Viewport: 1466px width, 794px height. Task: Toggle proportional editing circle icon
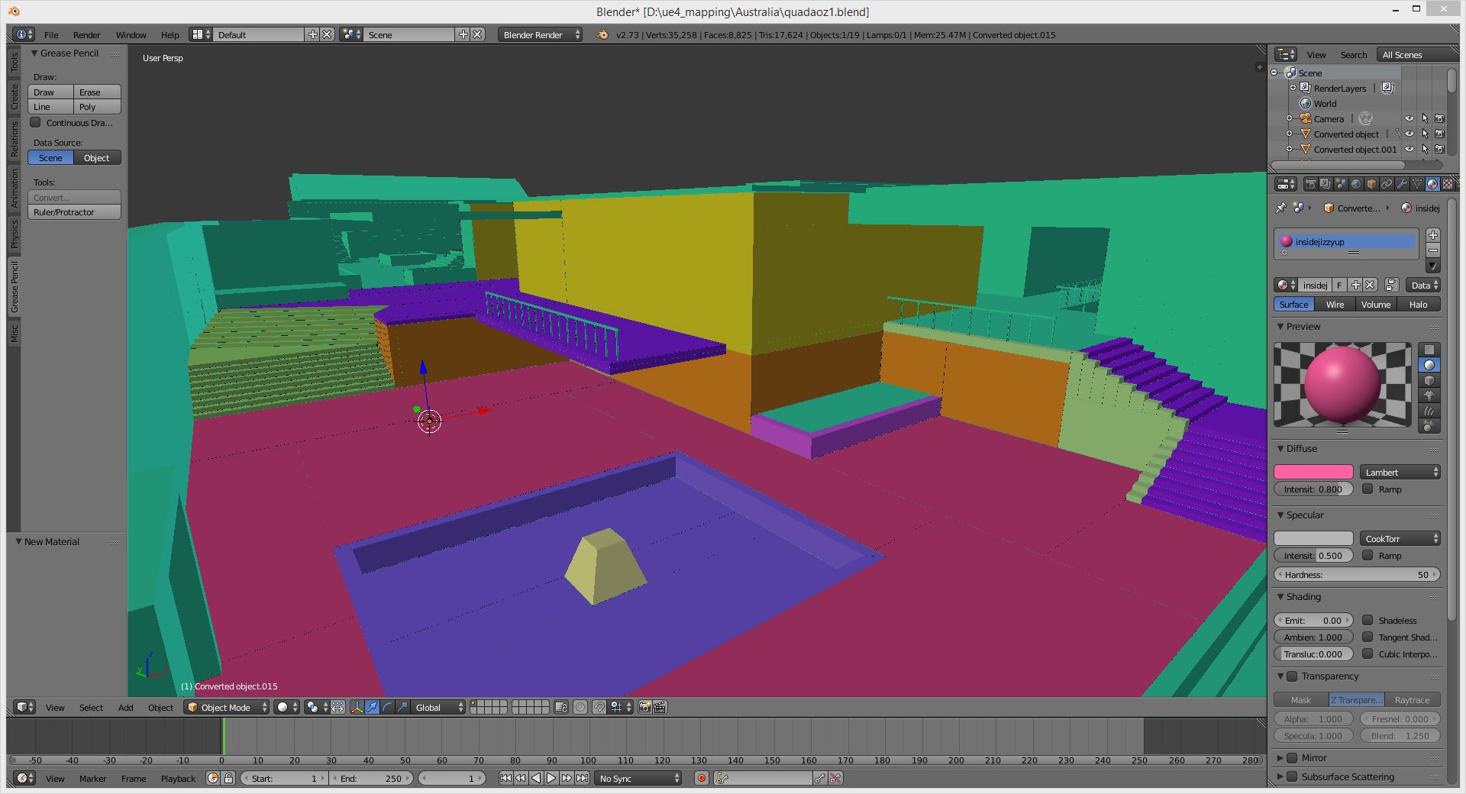tap(580, 707)
